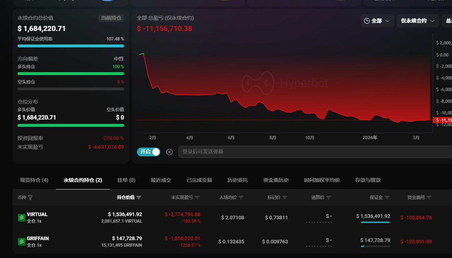Click the total PnL value $ -11,156,710.38

[164, 29]
